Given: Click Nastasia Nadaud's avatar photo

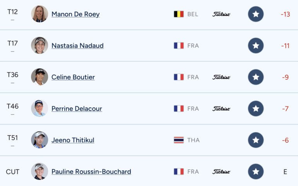Looking at the screenshot, I should [x=39, y=46].
